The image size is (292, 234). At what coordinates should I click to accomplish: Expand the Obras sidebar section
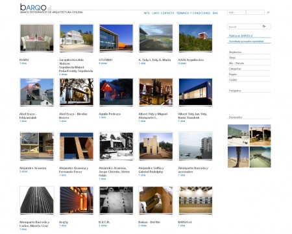click(x=232, y=58)
